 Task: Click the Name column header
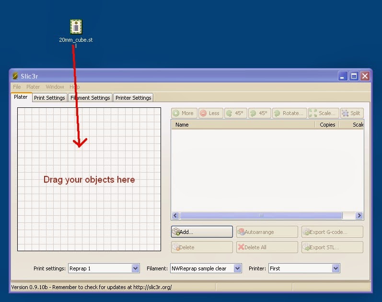coord(243,125)
